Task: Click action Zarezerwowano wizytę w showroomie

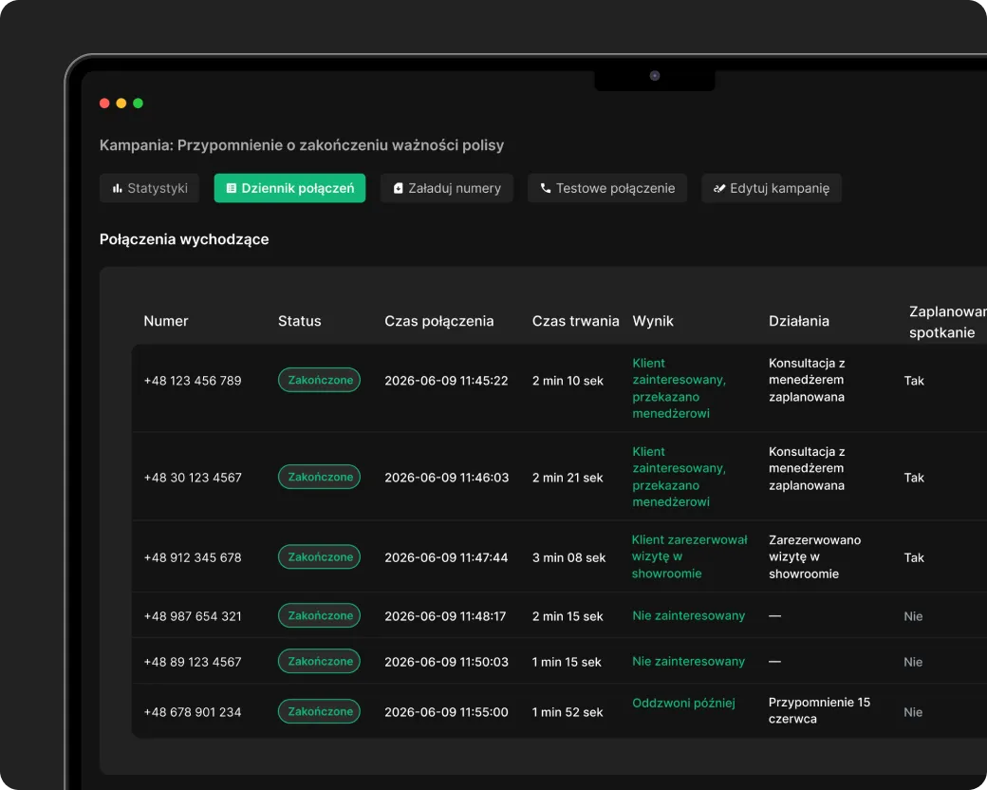Action: (x=814, y=557)
